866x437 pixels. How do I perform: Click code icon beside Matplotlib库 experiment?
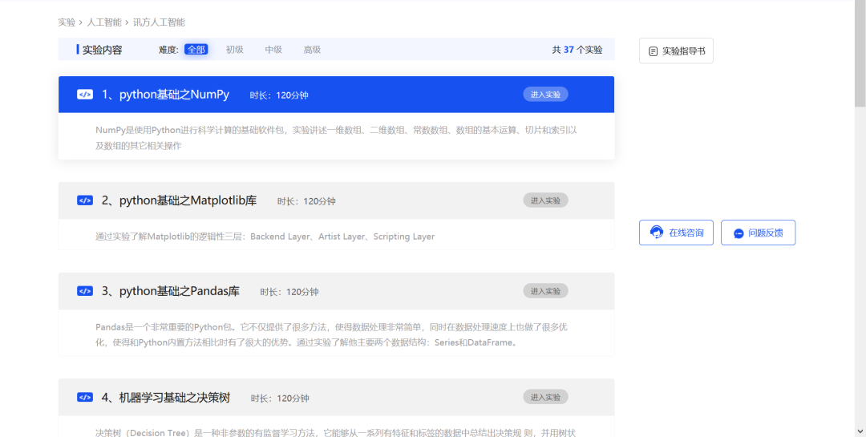click(x=85, y=200)
